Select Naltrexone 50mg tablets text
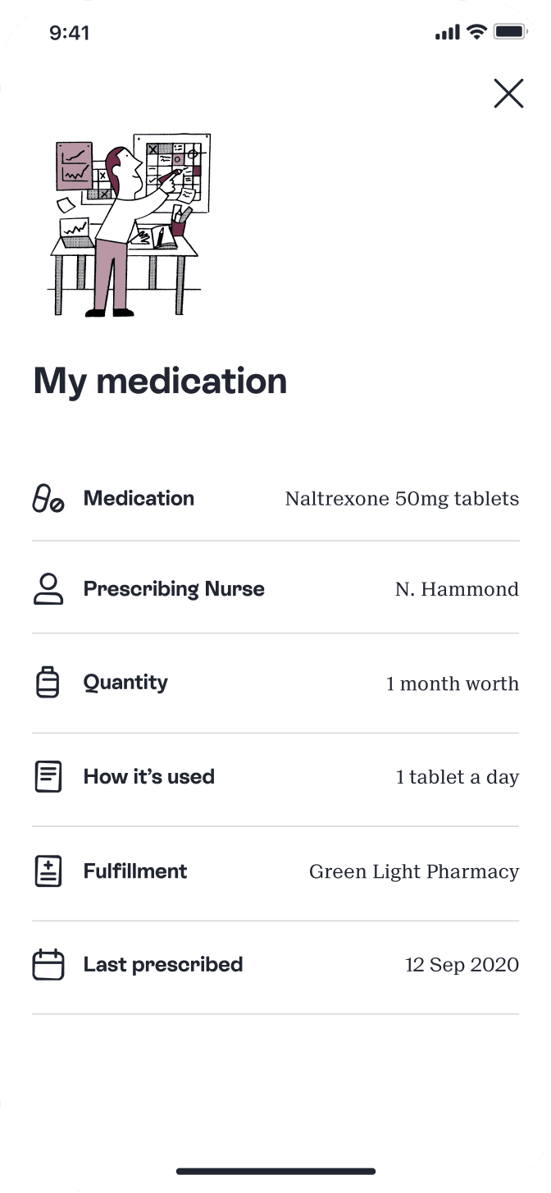The width and height of the screenshot is (551, 1193). 402,499
